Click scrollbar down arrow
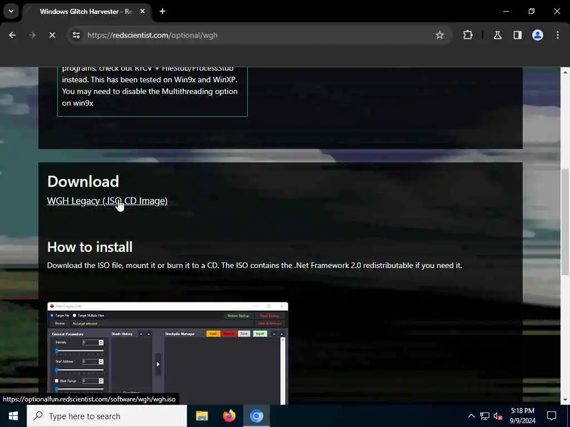The width and height of the screenshot is (570, 427). 565,400
